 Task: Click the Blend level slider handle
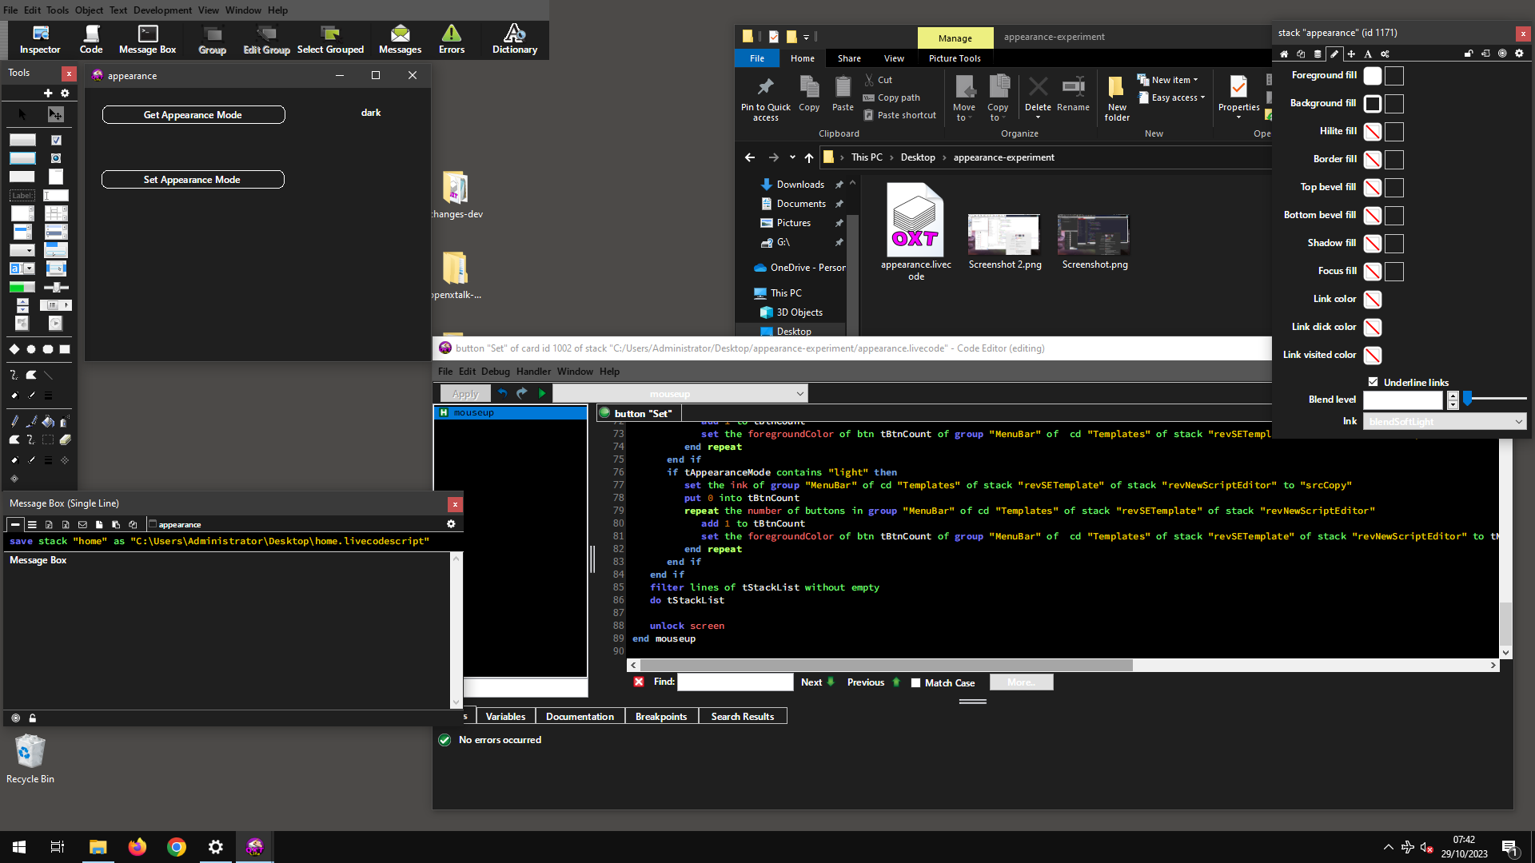pos(1468,398)
